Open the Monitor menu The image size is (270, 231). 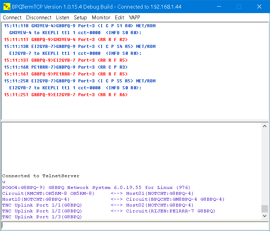point(101,18)
